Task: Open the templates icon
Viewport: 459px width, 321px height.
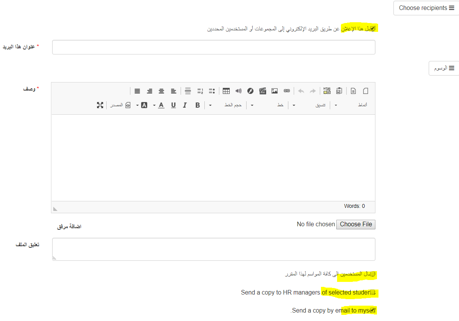Action: pos(353,91)
